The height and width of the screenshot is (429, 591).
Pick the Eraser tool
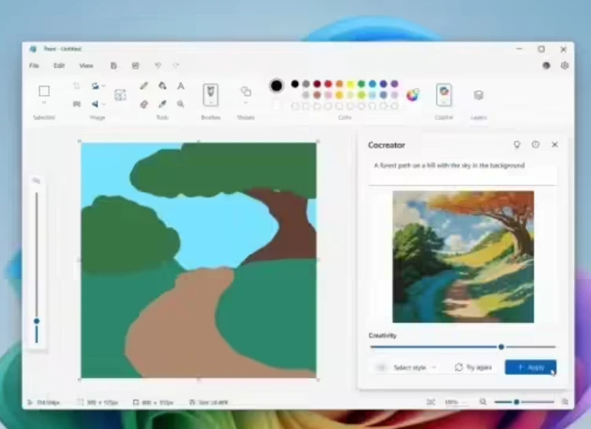(144, 104)
